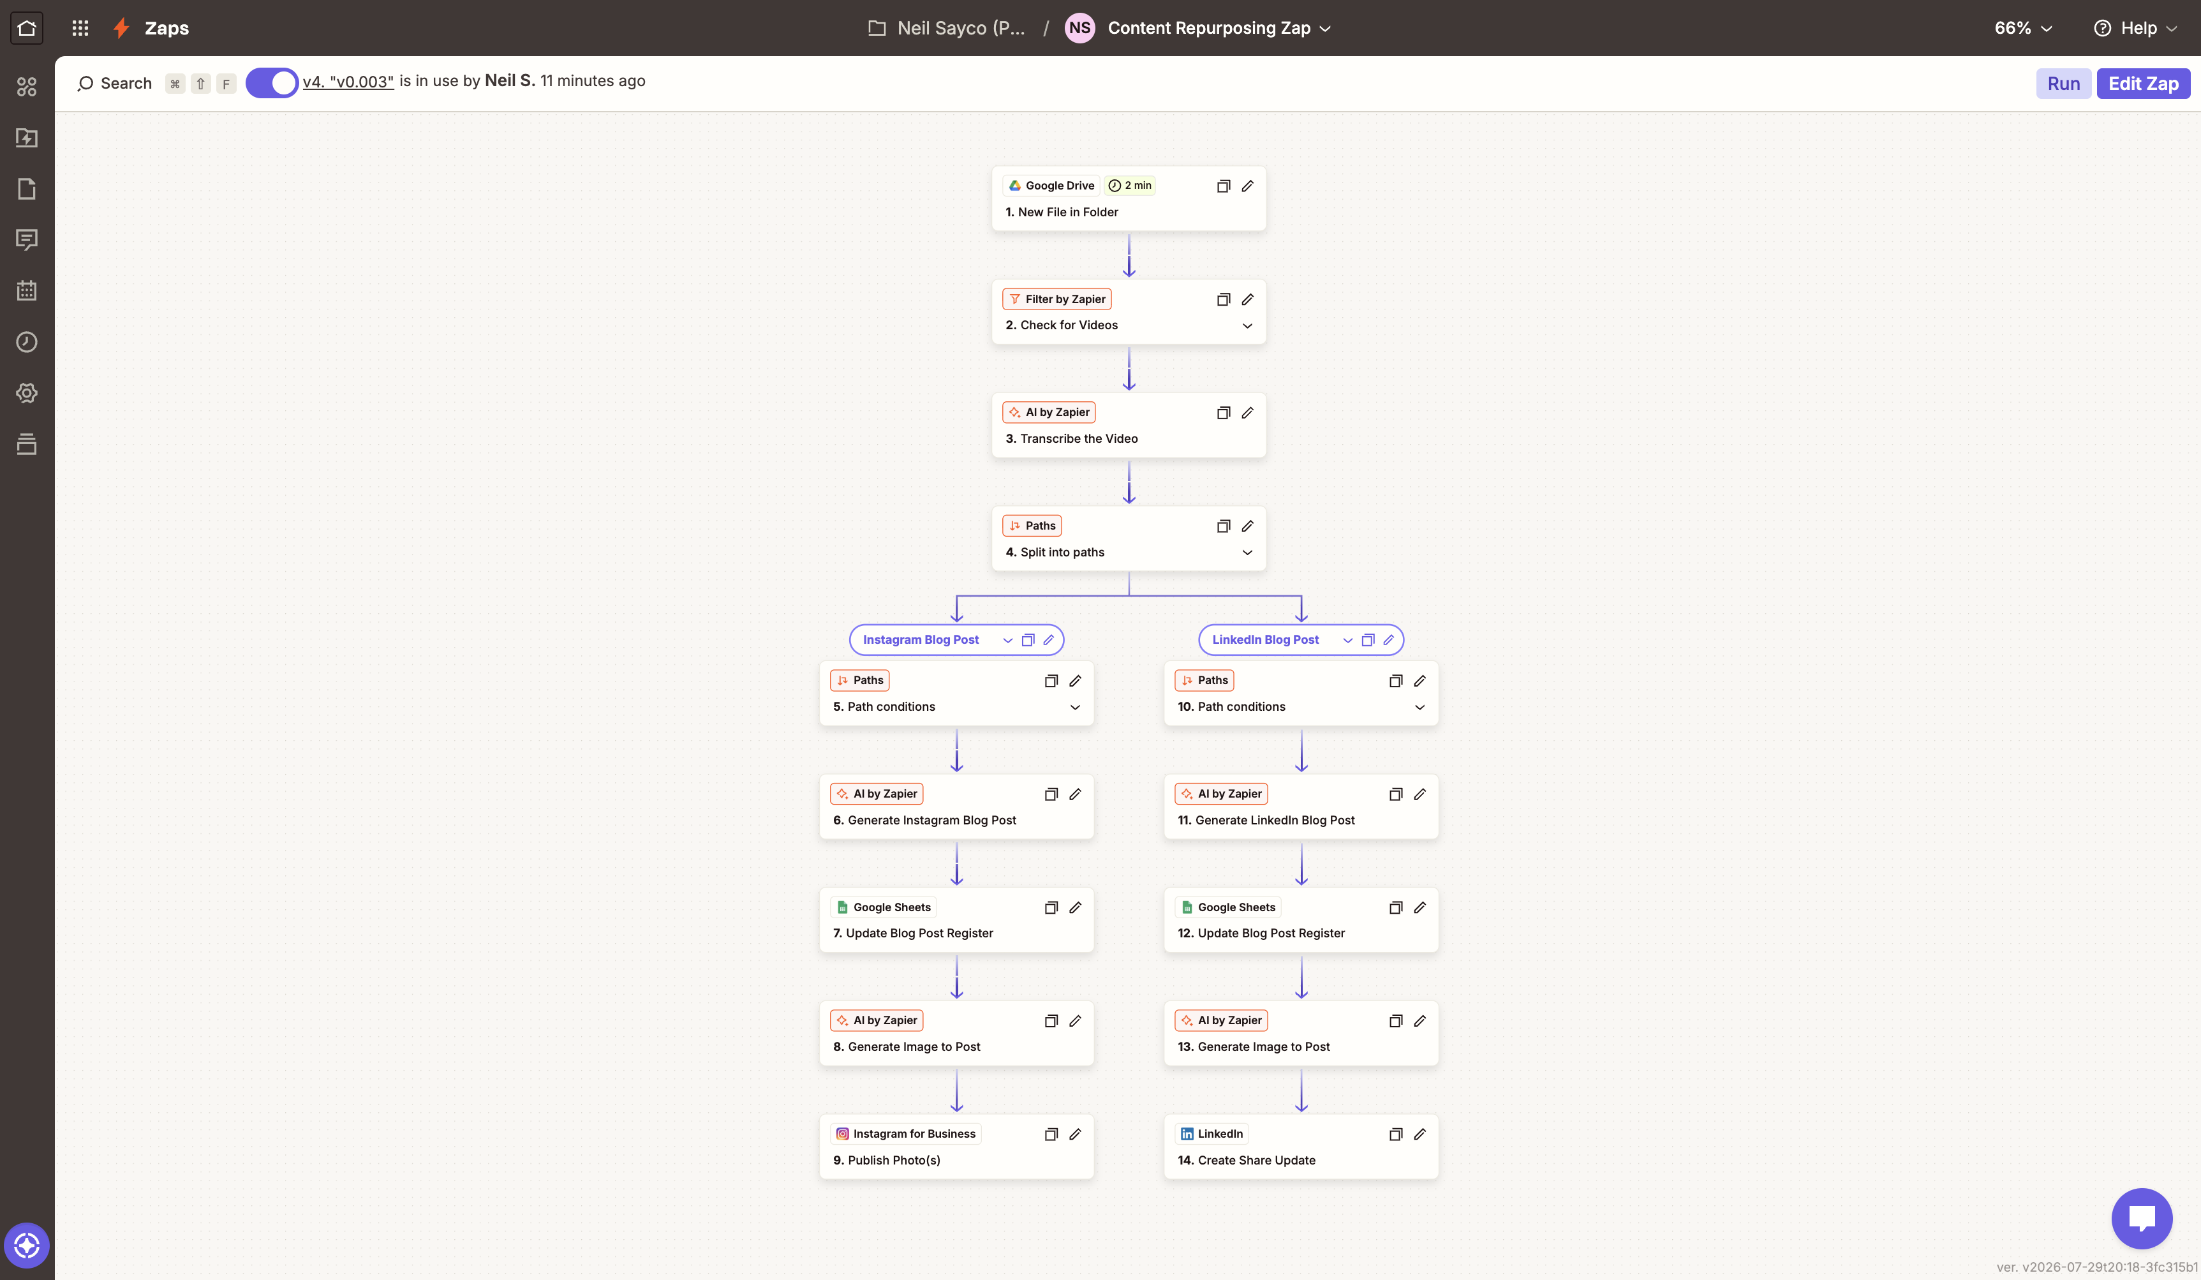The height and width of the screenshot is (1280, 2201).
Task: Edit step 9 Publish Photo(s)
Action: [1075, 1134]
